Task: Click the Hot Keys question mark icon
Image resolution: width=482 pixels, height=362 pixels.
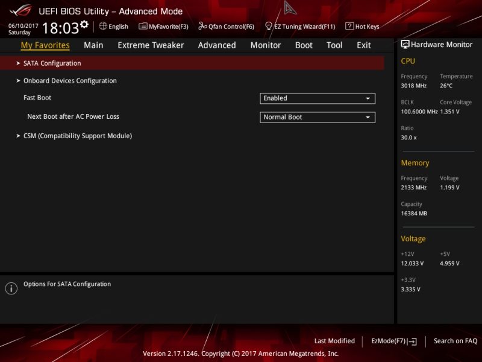Action: (349, 26)
